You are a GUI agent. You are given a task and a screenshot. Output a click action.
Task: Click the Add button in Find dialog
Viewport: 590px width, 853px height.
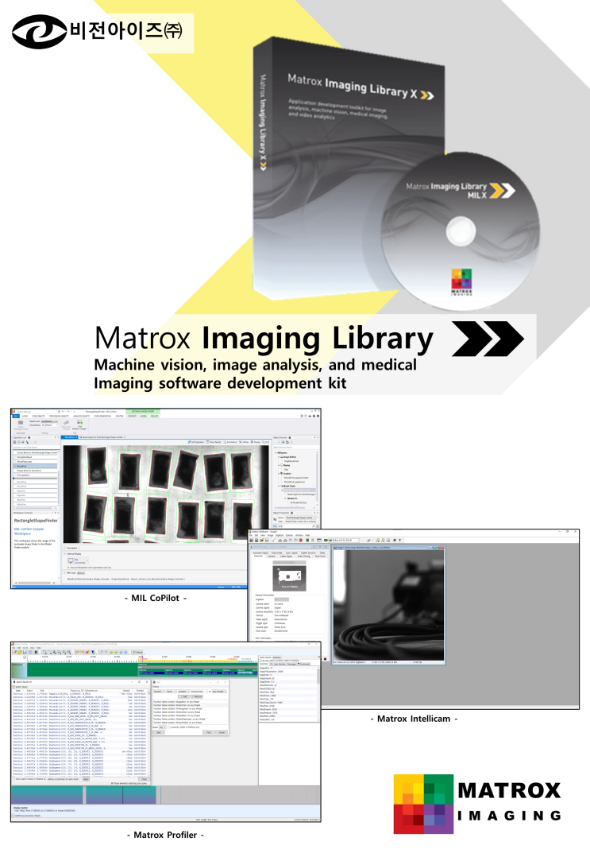click(x=183, y=696)
